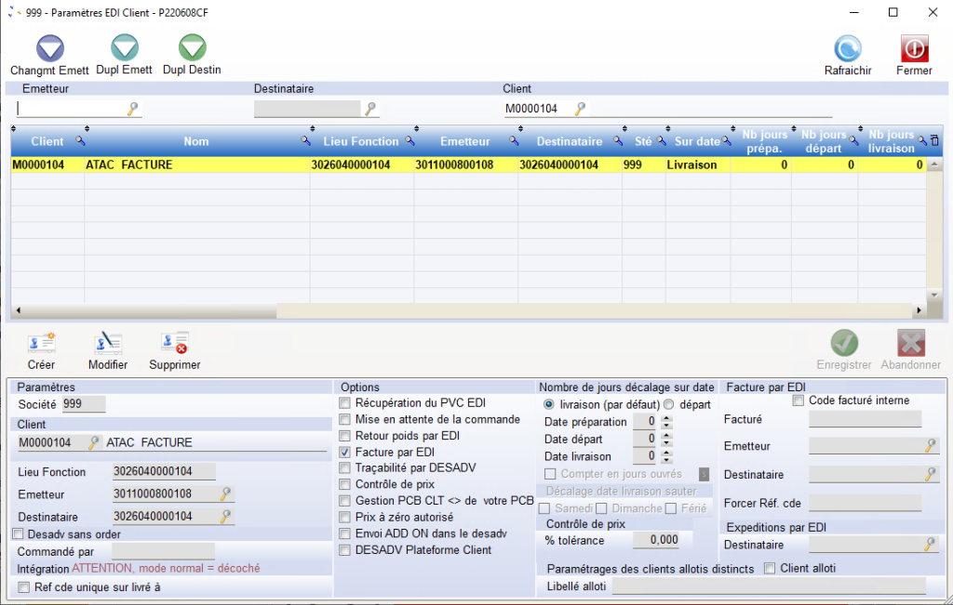Delete the record with Supprimer
953x605 pixels.
tap(175, 344)
